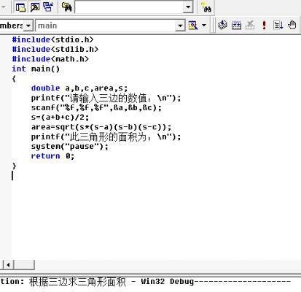Click the line '#include<stdlib.h>'
Image resolution: width=301 pixels, height=292 pixels.
(x=55, y=50)
